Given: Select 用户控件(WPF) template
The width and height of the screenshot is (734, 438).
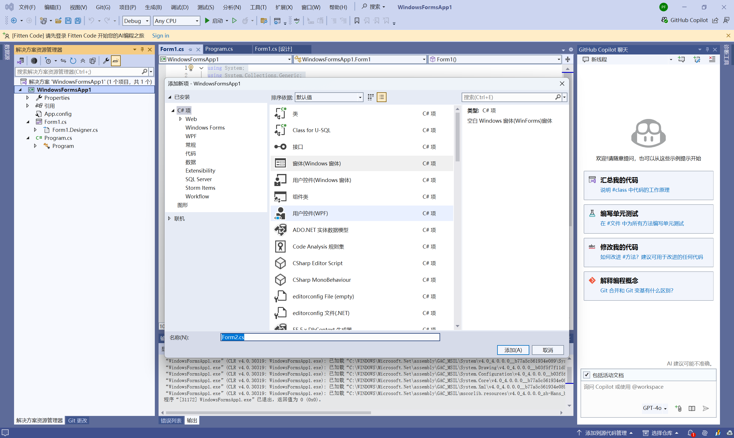Looking at the screenshot, I should coord(362,213).
